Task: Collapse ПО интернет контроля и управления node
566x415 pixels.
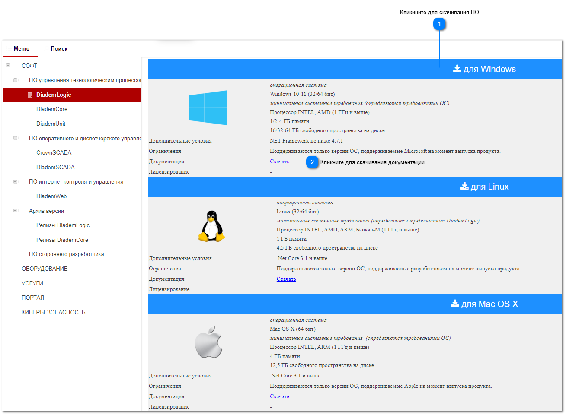Action: [15, 182]
